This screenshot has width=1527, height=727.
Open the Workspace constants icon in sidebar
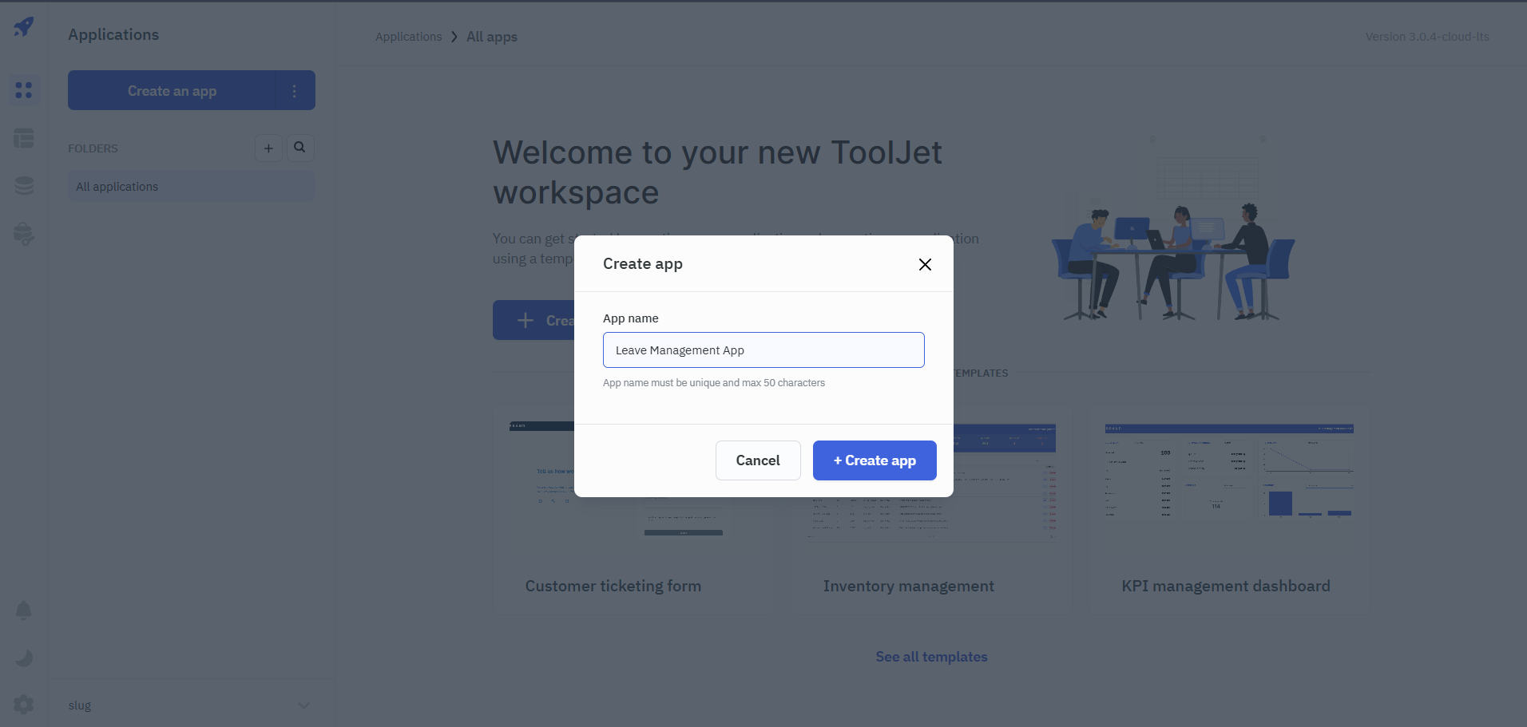[24, 234]
